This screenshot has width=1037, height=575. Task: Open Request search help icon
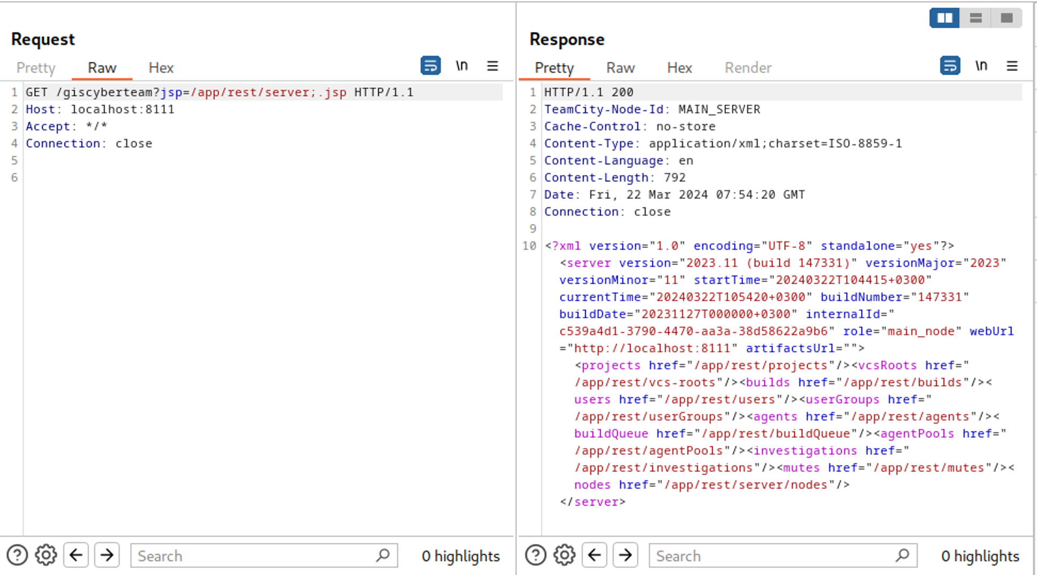pos(17,555)
